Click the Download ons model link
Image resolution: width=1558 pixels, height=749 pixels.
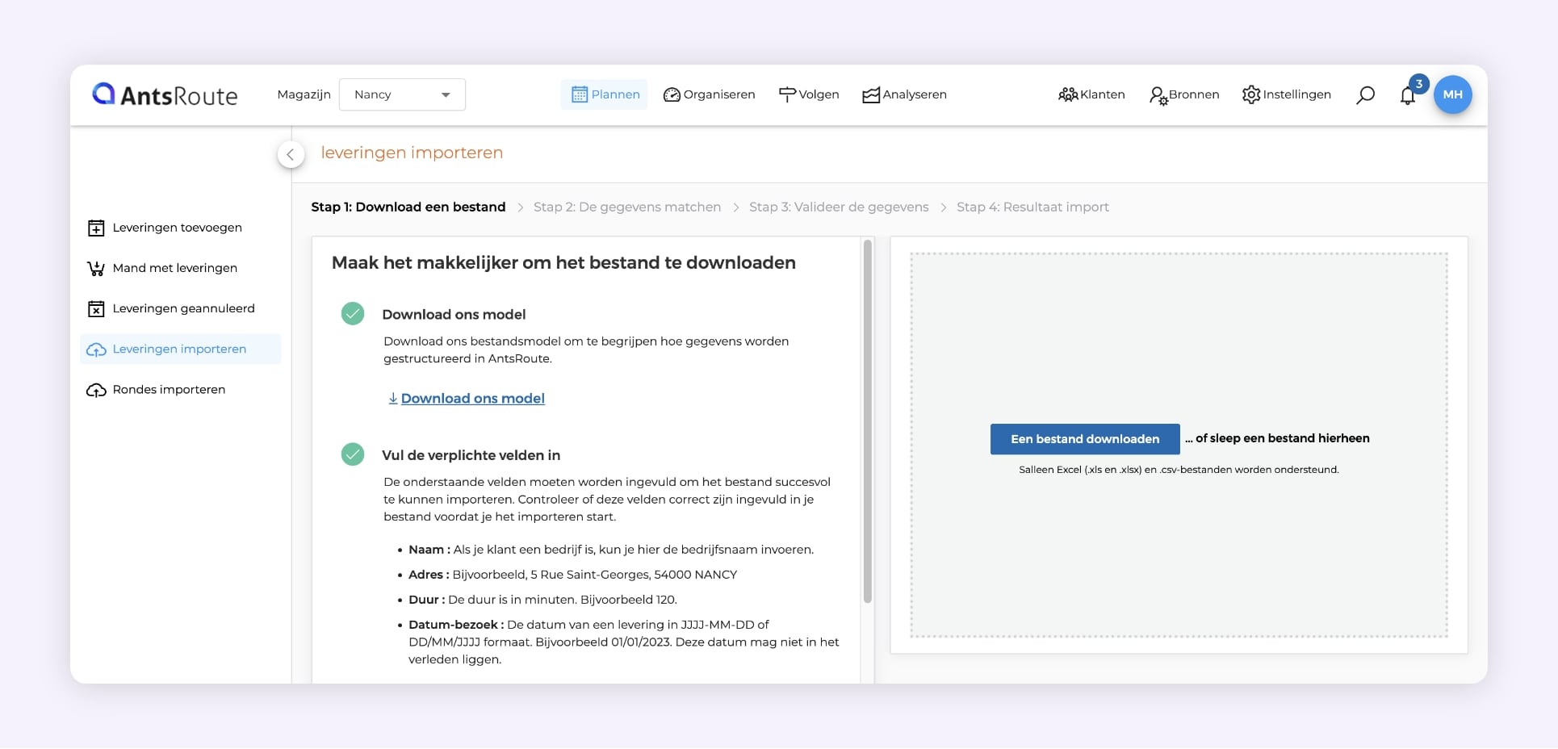point(472,399)
